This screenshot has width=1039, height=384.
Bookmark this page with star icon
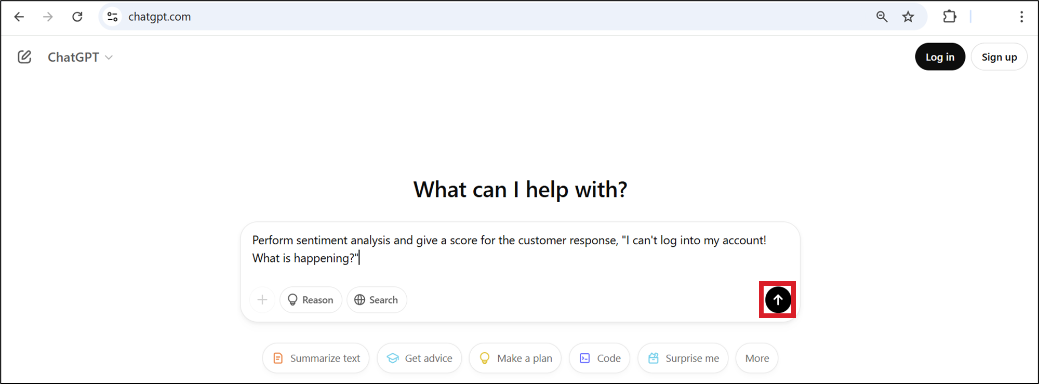(908, 17)
